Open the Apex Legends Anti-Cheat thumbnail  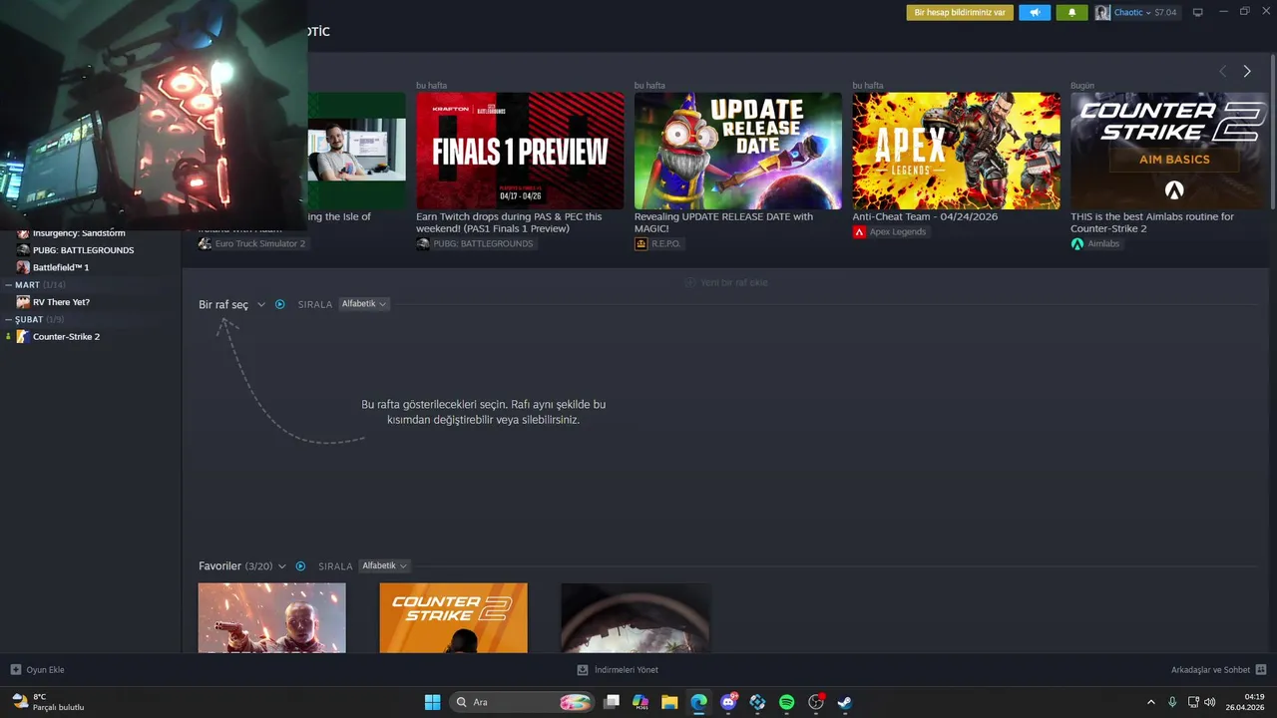pyautogui.click(x=956, y=151)
